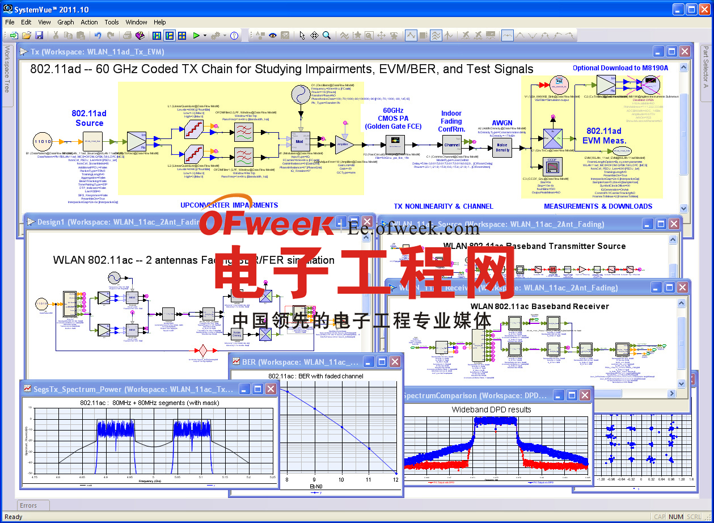The image size is (714, 523).
Task: Open the Workspace Tree side tab
Action: point(6,75)
